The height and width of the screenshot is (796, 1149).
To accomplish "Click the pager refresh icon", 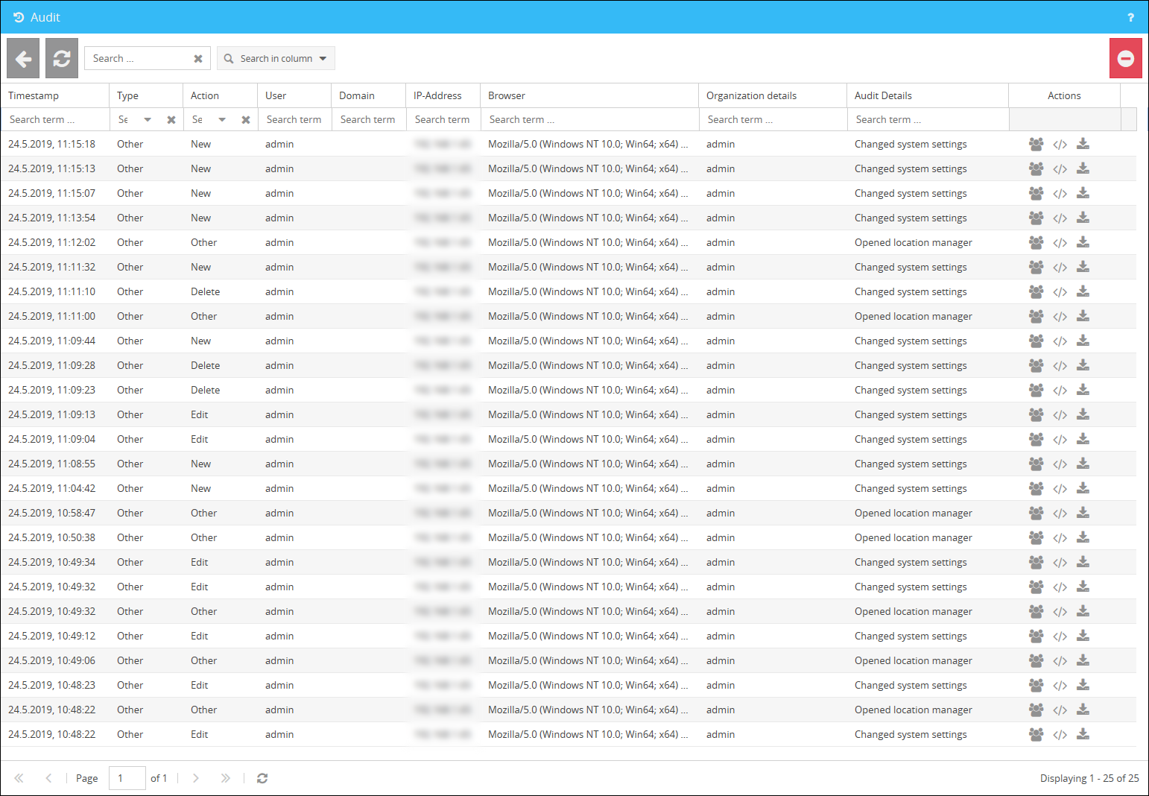I will point(262,778).
